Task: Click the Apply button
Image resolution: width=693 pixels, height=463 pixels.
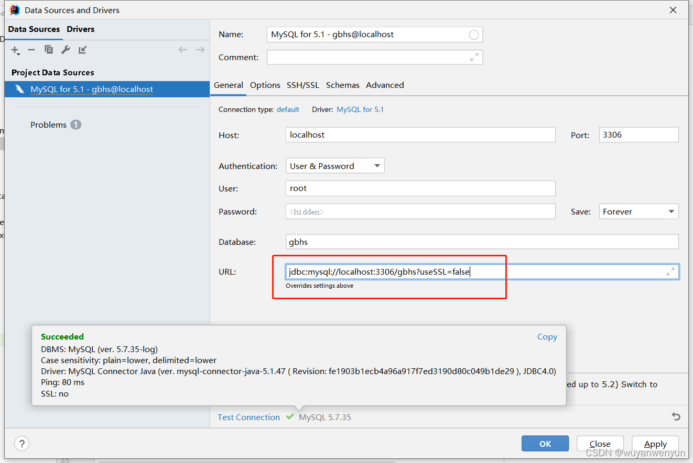Action: pos(655,444)
